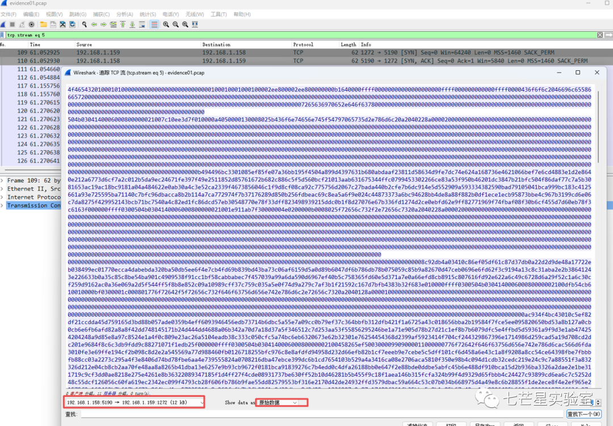
Task: Open capture options
Action: click(32, 24)
